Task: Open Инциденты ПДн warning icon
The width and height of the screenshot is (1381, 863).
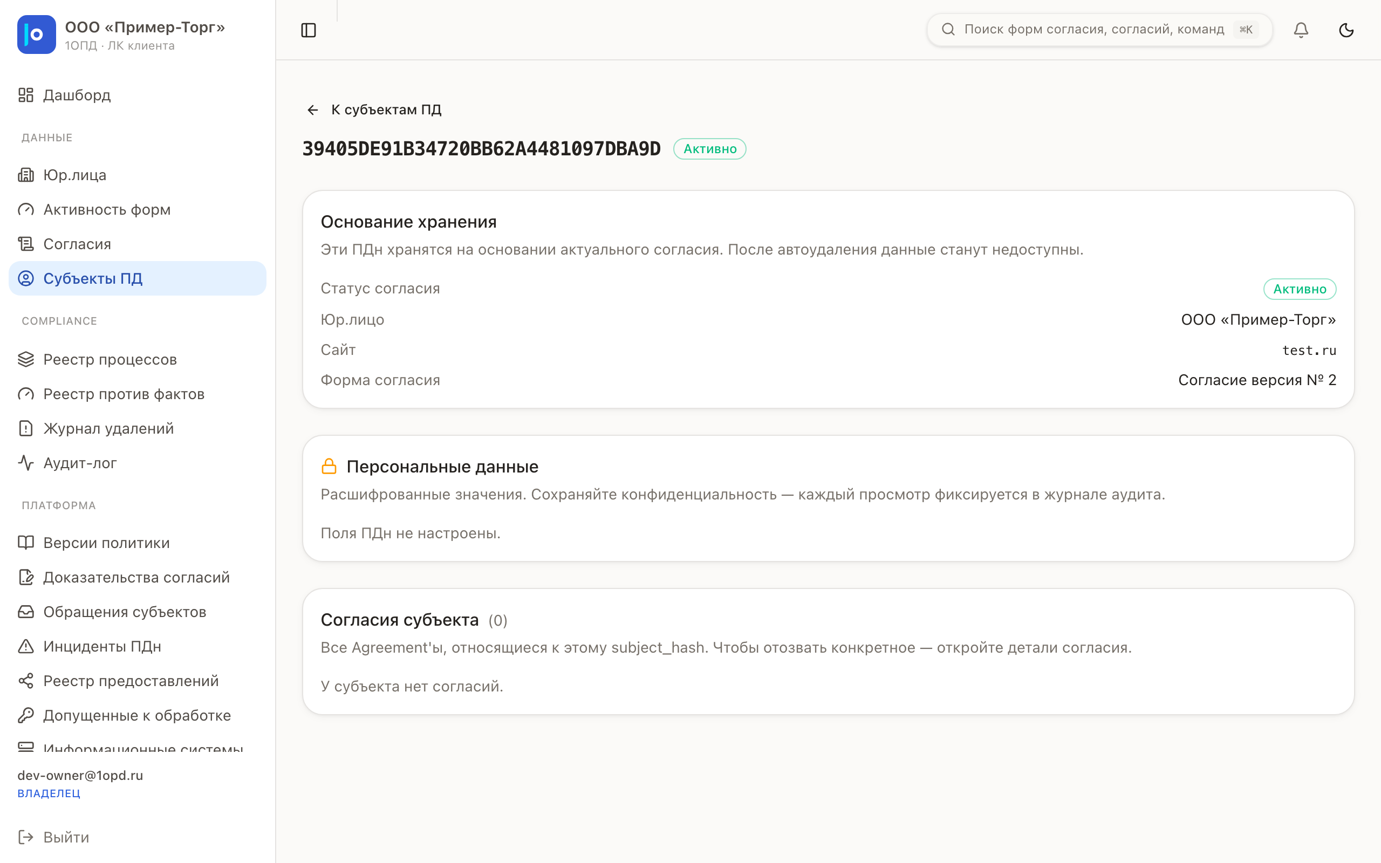Action: click(26, 646)
